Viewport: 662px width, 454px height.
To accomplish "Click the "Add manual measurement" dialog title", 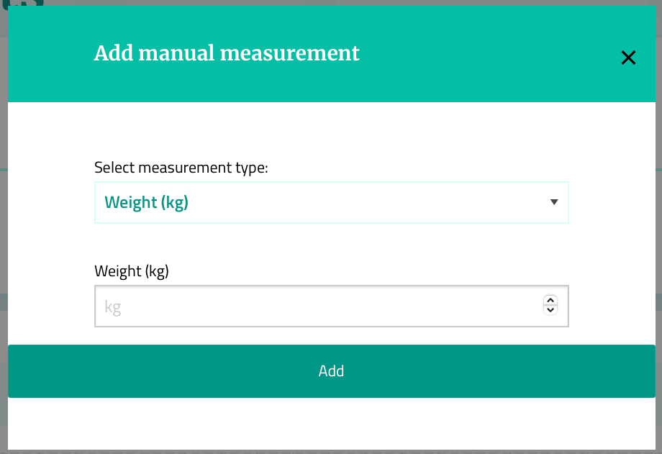I will point(227,53).
